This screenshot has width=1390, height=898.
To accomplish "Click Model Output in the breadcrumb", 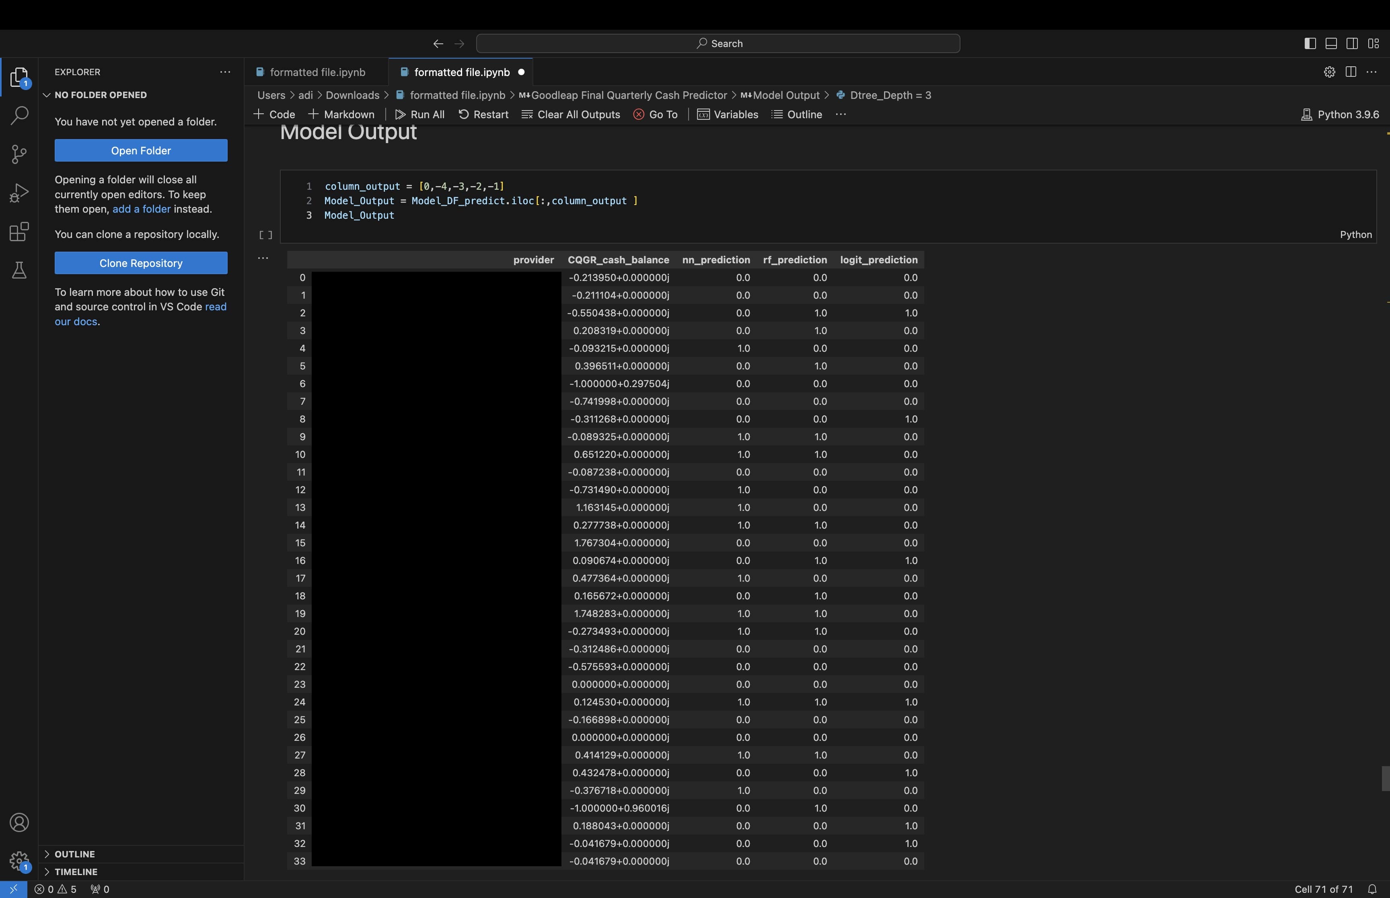I will 786,95.
